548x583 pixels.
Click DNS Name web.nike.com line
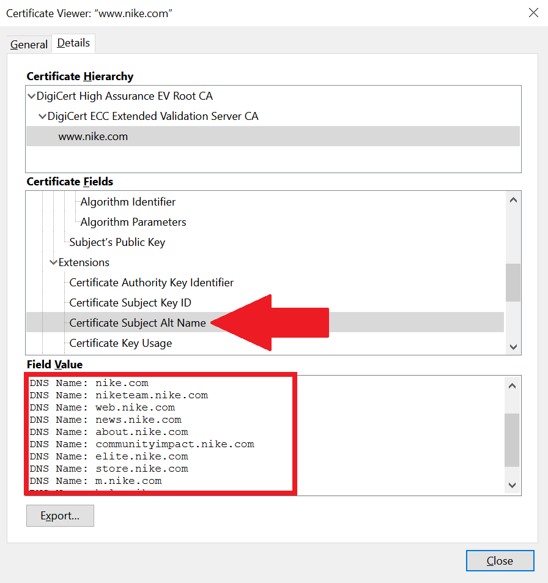click(102, 407)
